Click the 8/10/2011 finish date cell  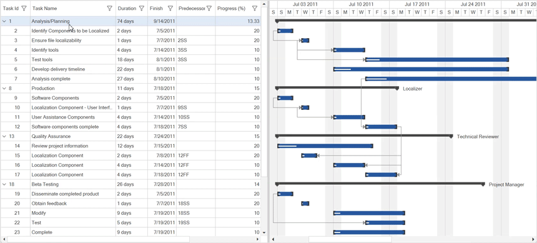click(162, 79)
